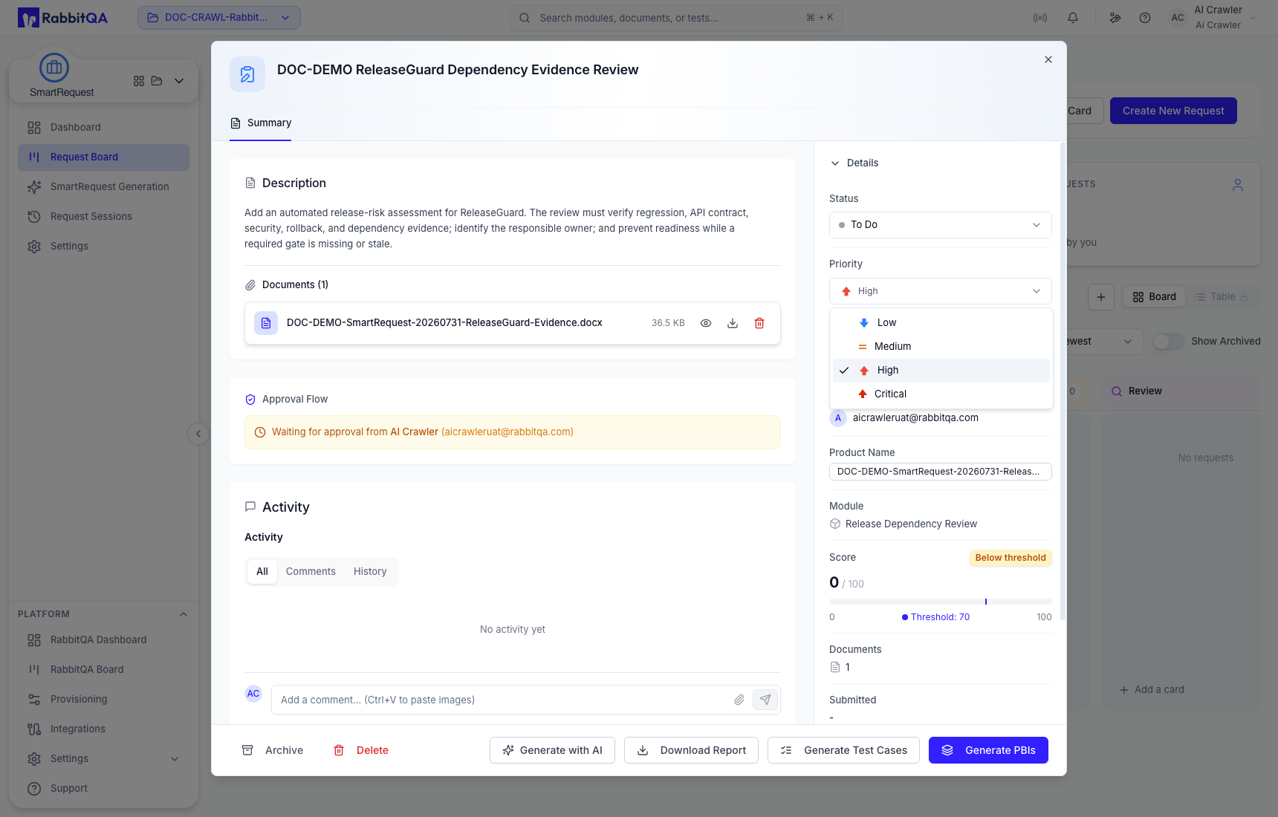
Task: Open help icon in top bar
Action: [x=1145, y=18]
